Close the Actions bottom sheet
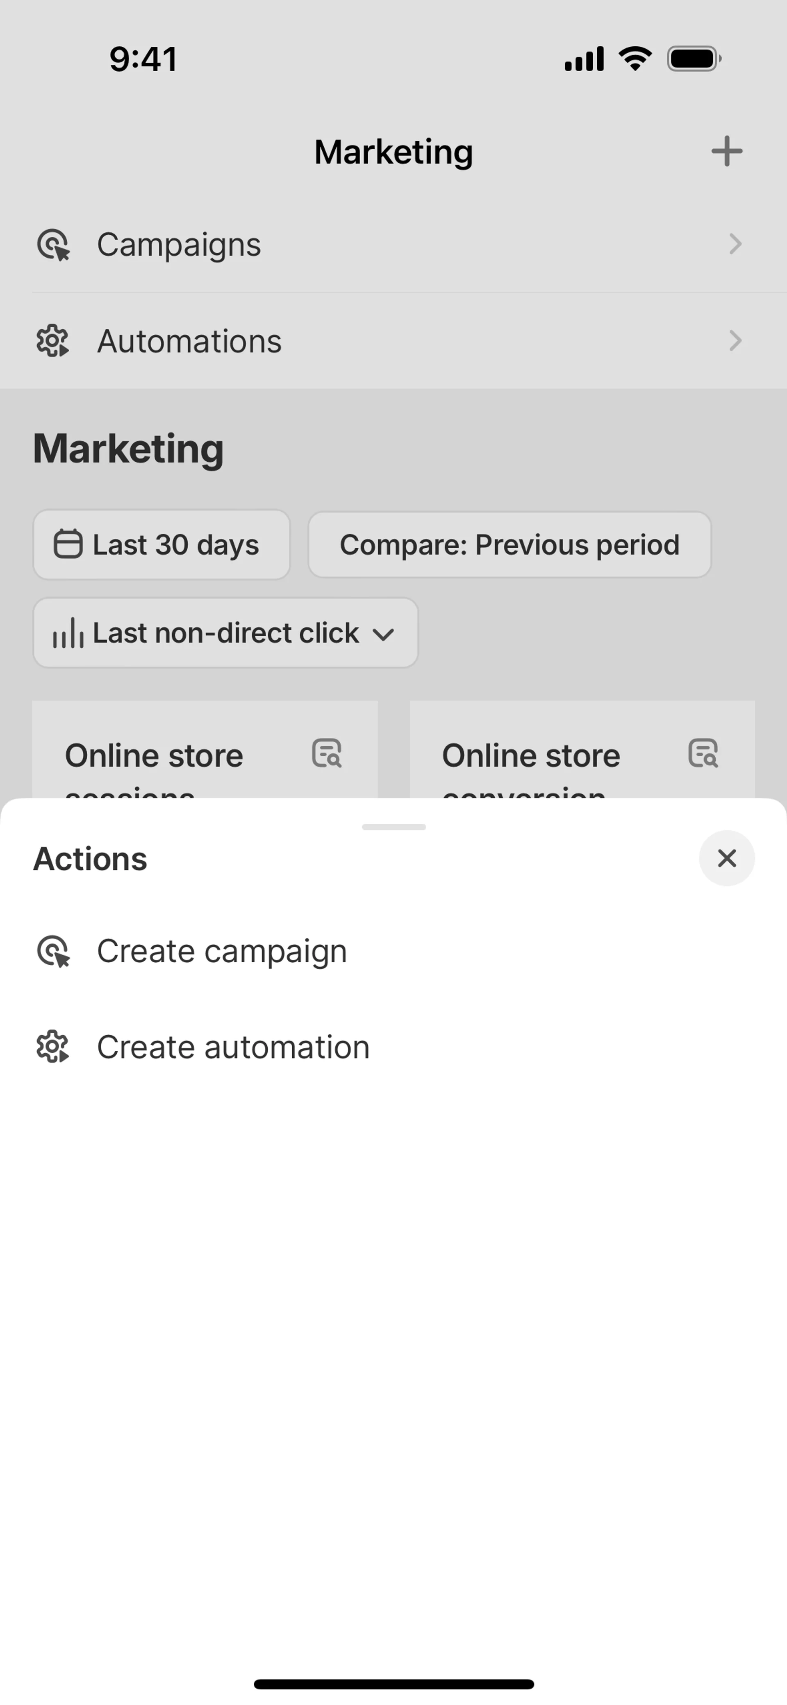 click(727, 859)
